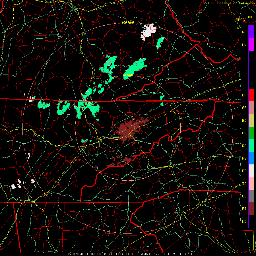Click the 100 NMI range ring label
The height and width of the screenshot is (256, 256).
128,22
